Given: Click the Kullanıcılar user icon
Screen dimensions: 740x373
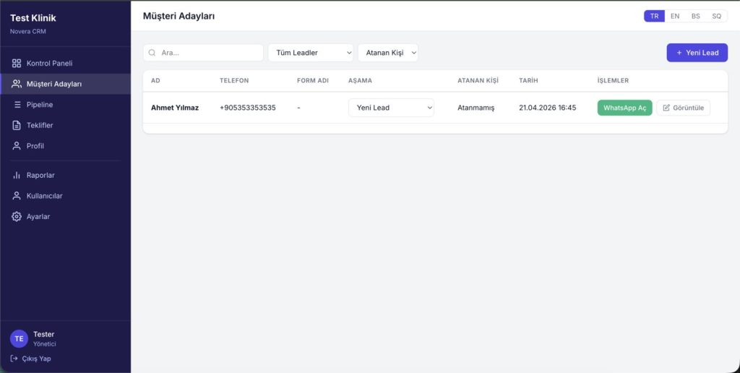Looking at the screenshot, I should tap(17, 196).
